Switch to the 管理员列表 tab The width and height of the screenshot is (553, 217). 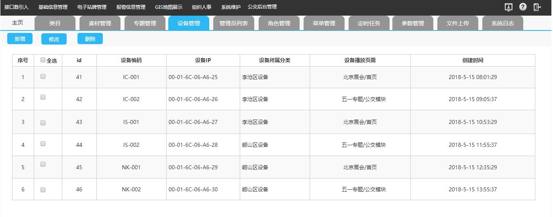click(x=234, y=23)
